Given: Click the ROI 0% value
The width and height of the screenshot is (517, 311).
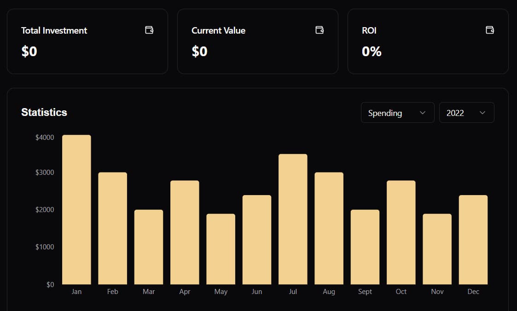Looking at the screenshot, I should (372, 51).
